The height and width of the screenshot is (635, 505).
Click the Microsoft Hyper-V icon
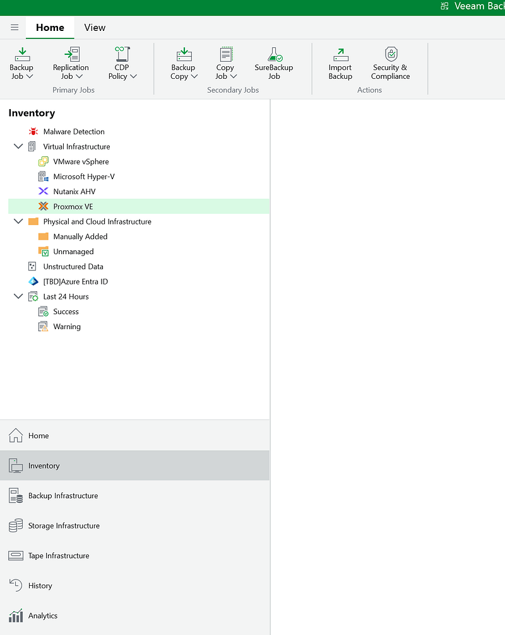pos(43,177)
